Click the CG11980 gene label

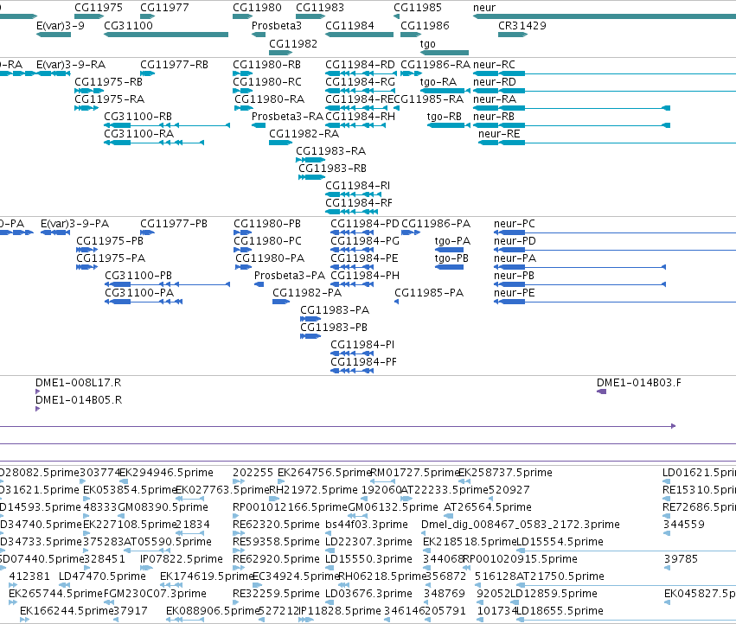pos(257,8)
